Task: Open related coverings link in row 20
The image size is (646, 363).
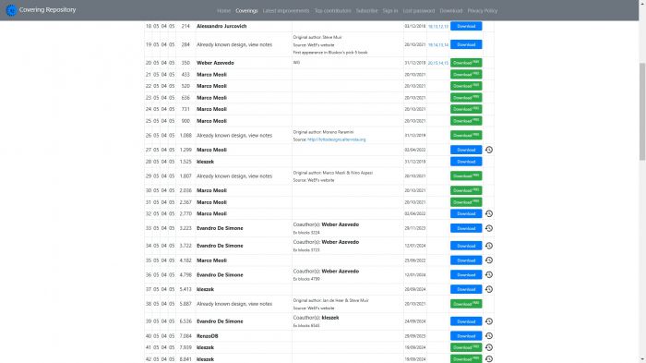Action: [x=438, y=63]
